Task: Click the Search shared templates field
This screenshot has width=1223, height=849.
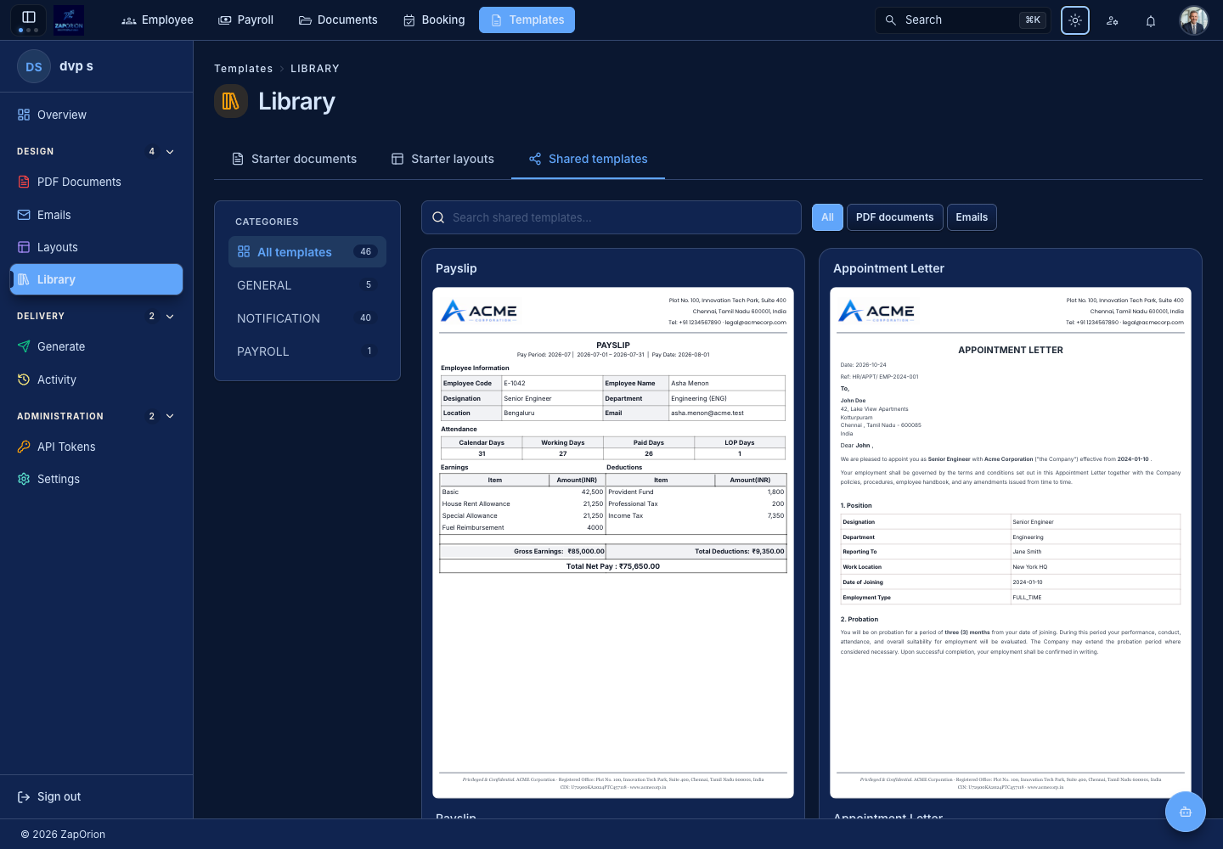Action: click(611, 217)
